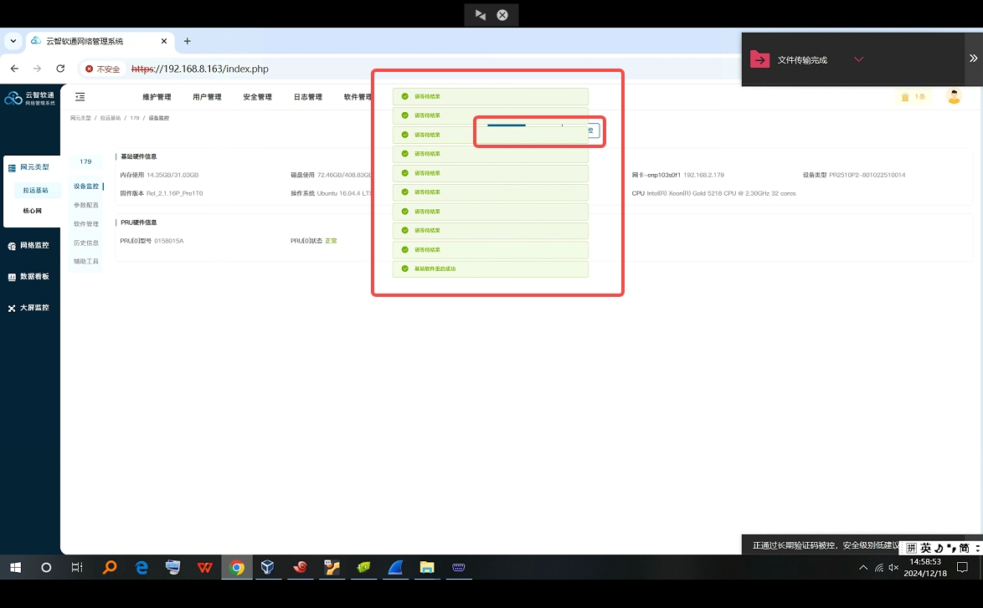
Task: Click firmware version Rel_2.1.16P_Pre1T0
Action: pyautogui.click(x=174, y=193)
